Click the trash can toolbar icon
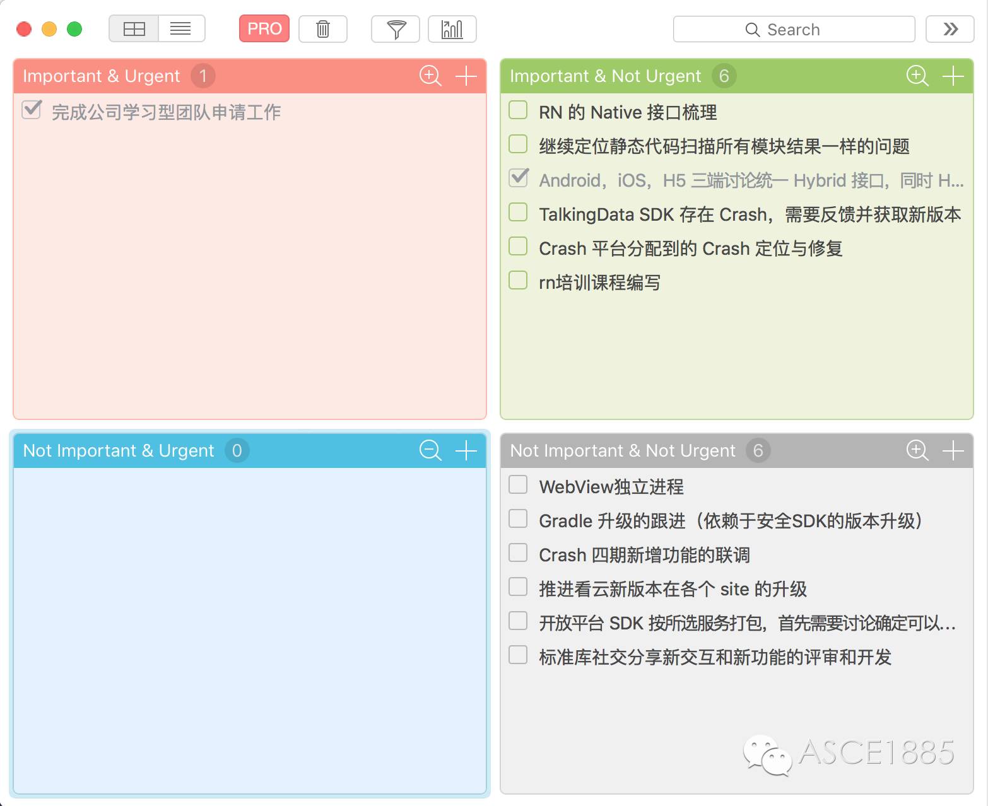 point(323,29)
